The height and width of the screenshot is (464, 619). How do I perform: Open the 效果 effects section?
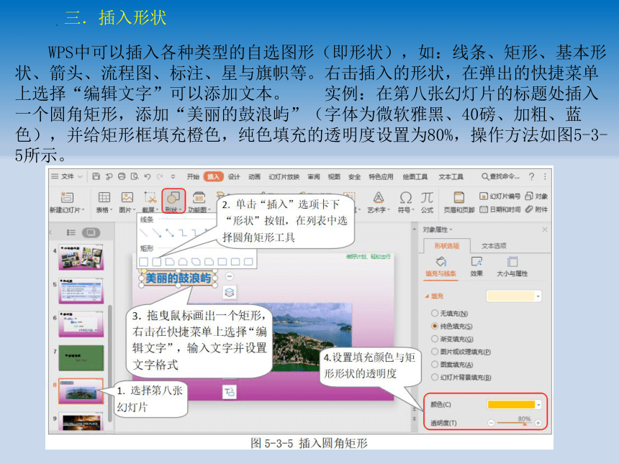click(x=476, y=267)
